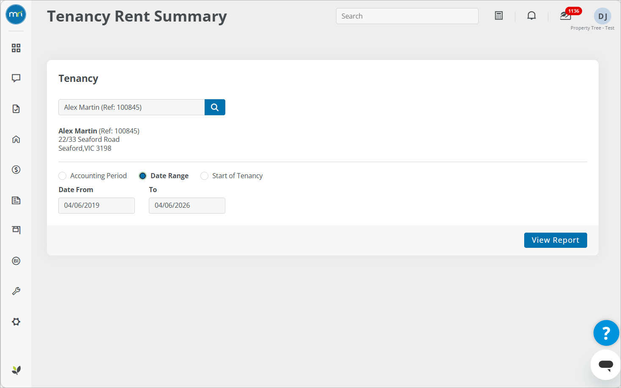Open the reports newspaper icon in sidebar
The width and height of the screenshot is (621, 388).
(16, 200)
